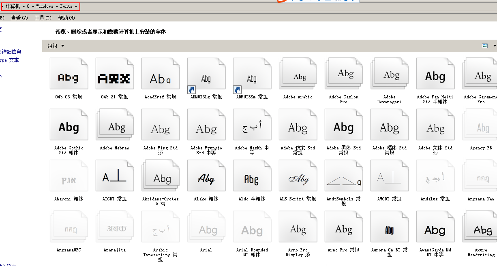Open the Adobe Arabic font family
Viewport: 497px width, 266px height.
[298, 74]
